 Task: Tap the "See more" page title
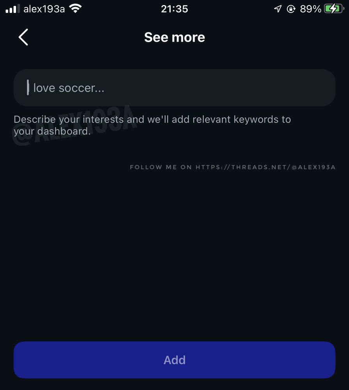tap(175, 37)
